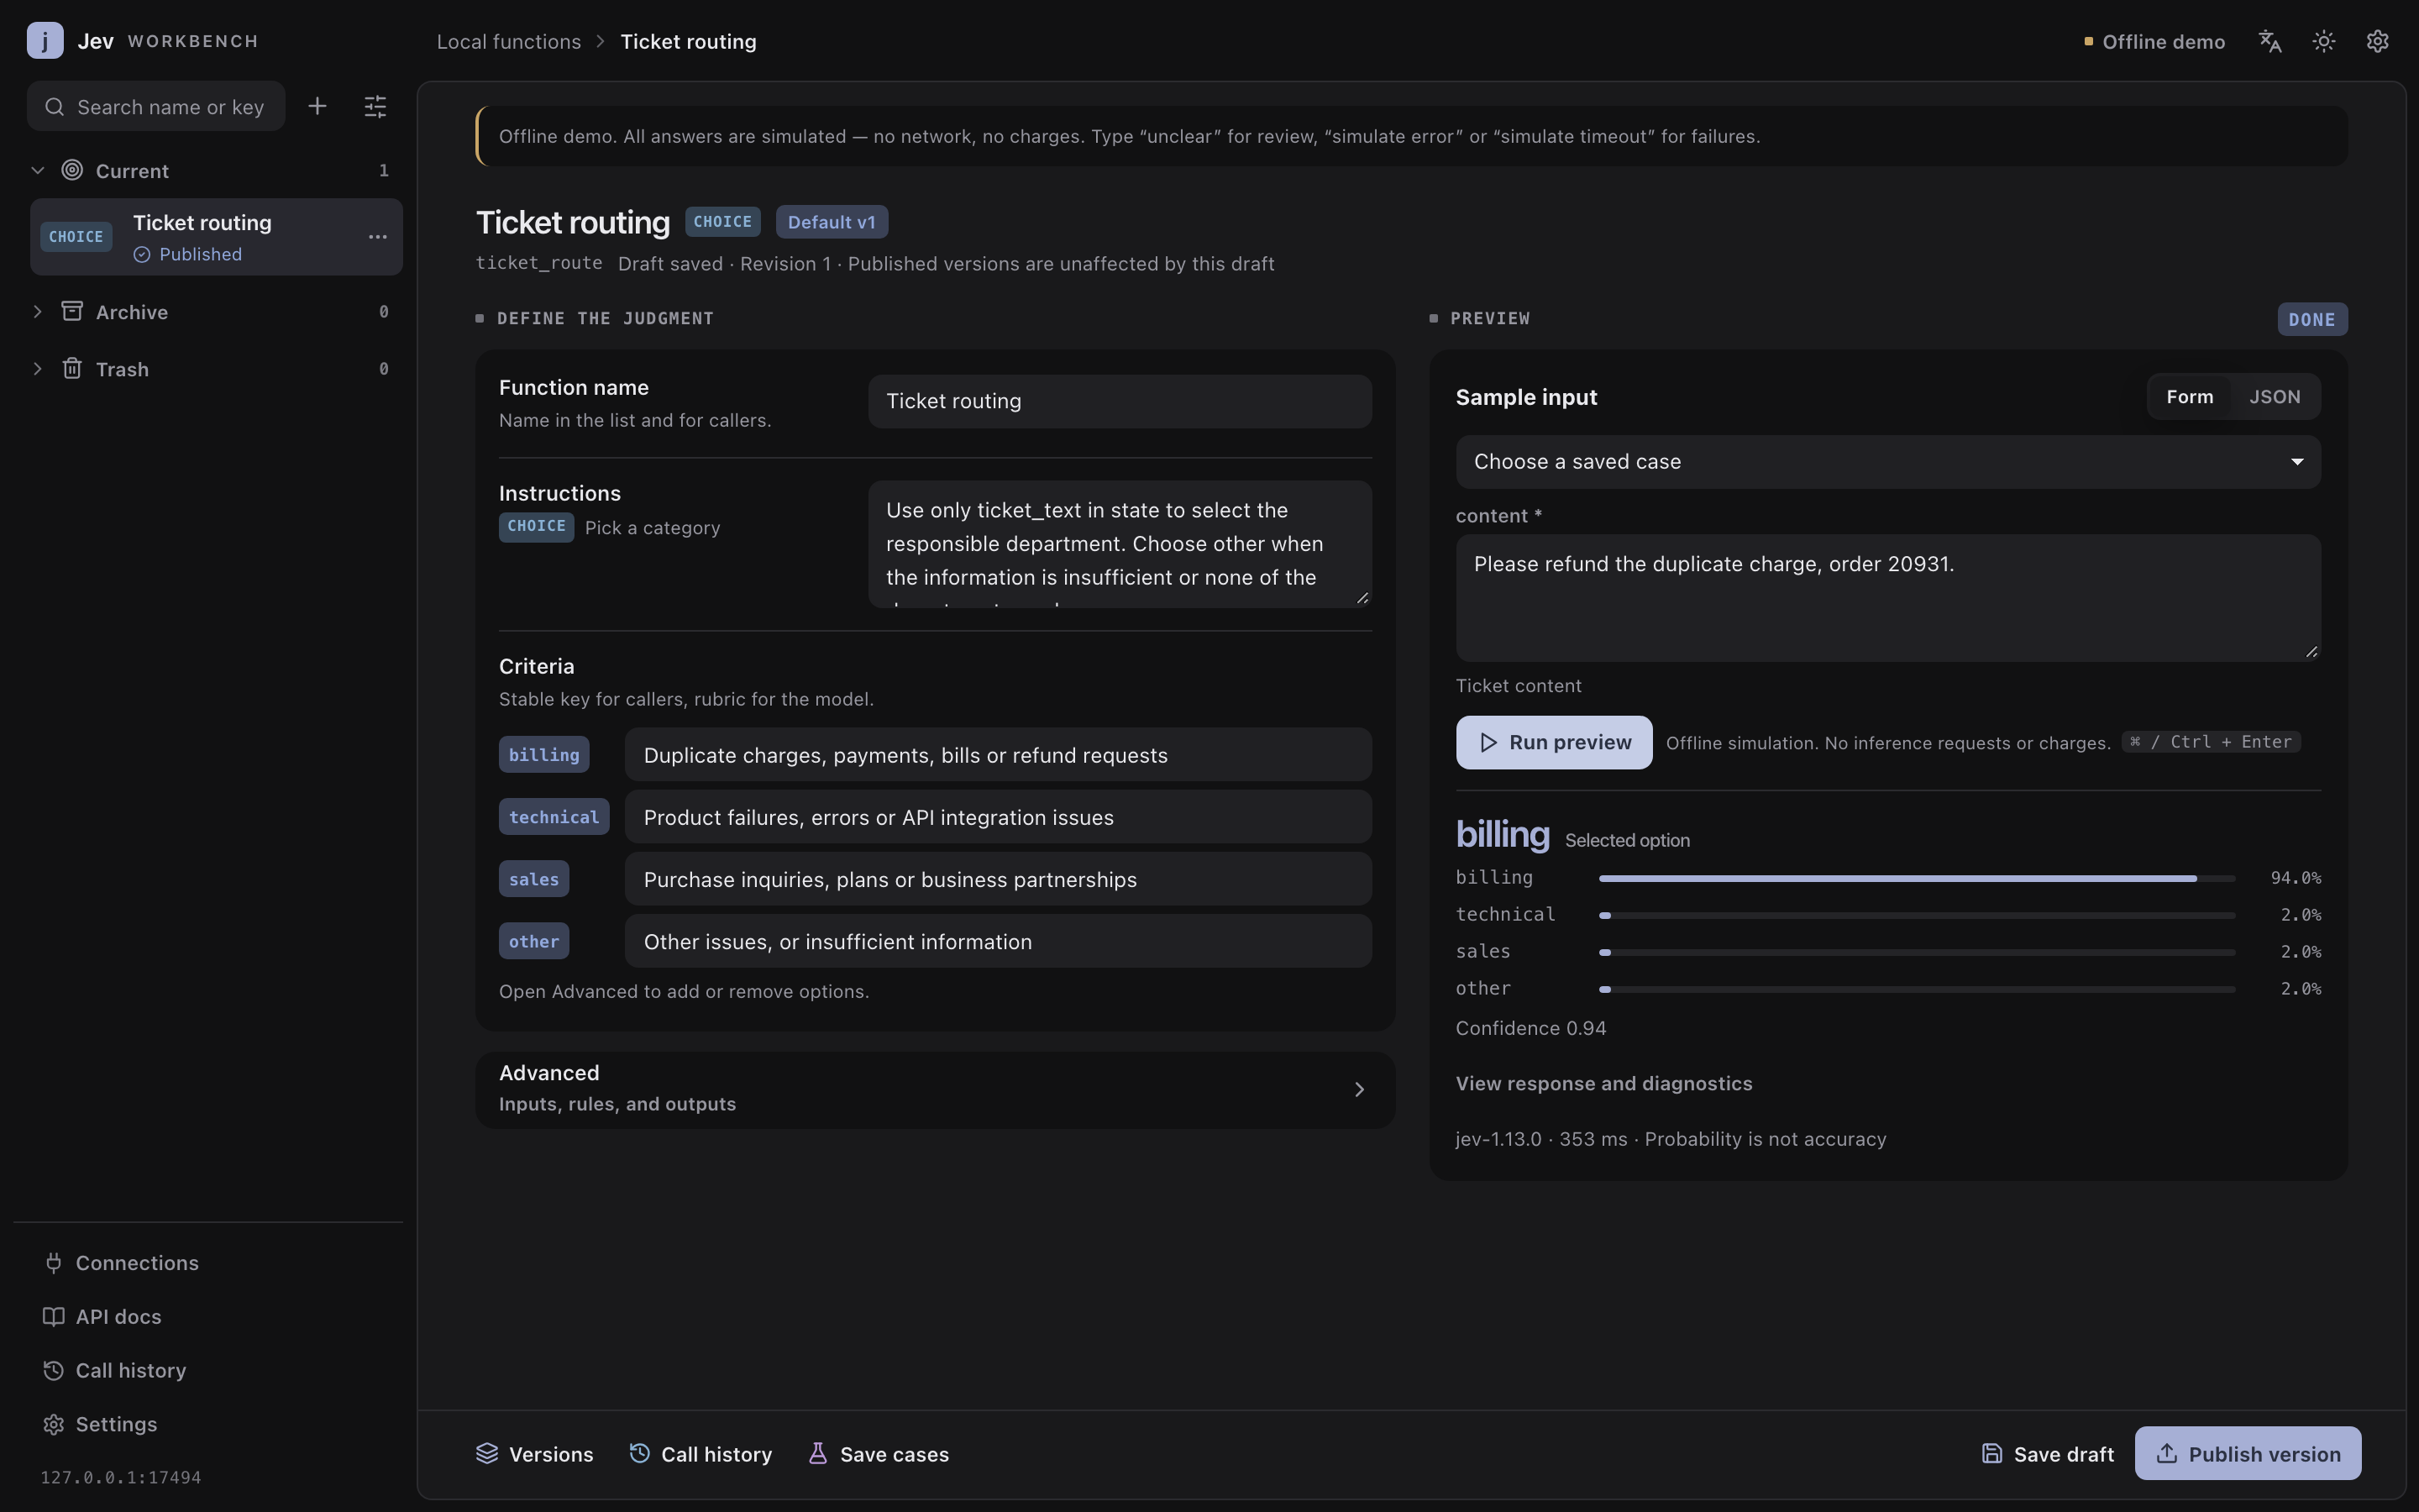Viewport: 2419px width, 1512px height.
Task: Open Call history in the sidebar
Action: (115, 1371)
